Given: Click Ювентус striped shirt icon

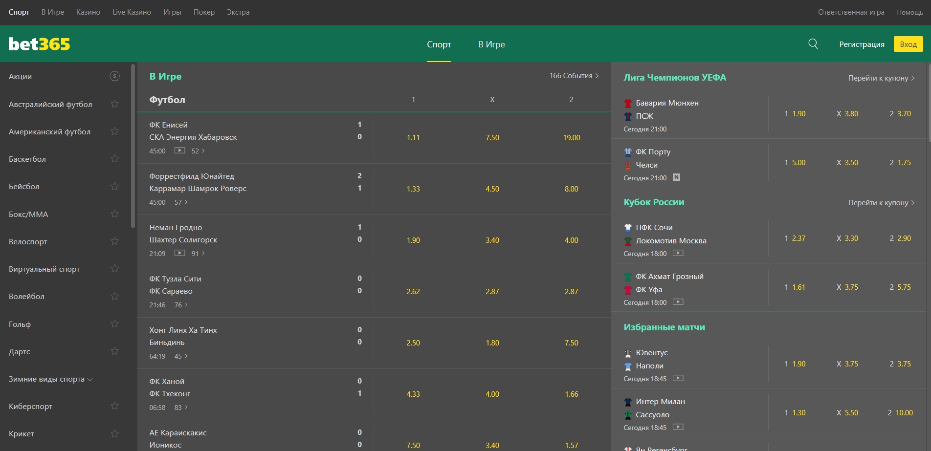Looking at the screenshot, I should click(628, 353).
